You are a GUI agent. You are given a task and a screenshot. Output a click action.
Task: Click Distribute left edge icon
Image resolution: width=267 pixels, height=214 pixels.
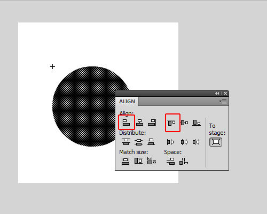[170, 142]
